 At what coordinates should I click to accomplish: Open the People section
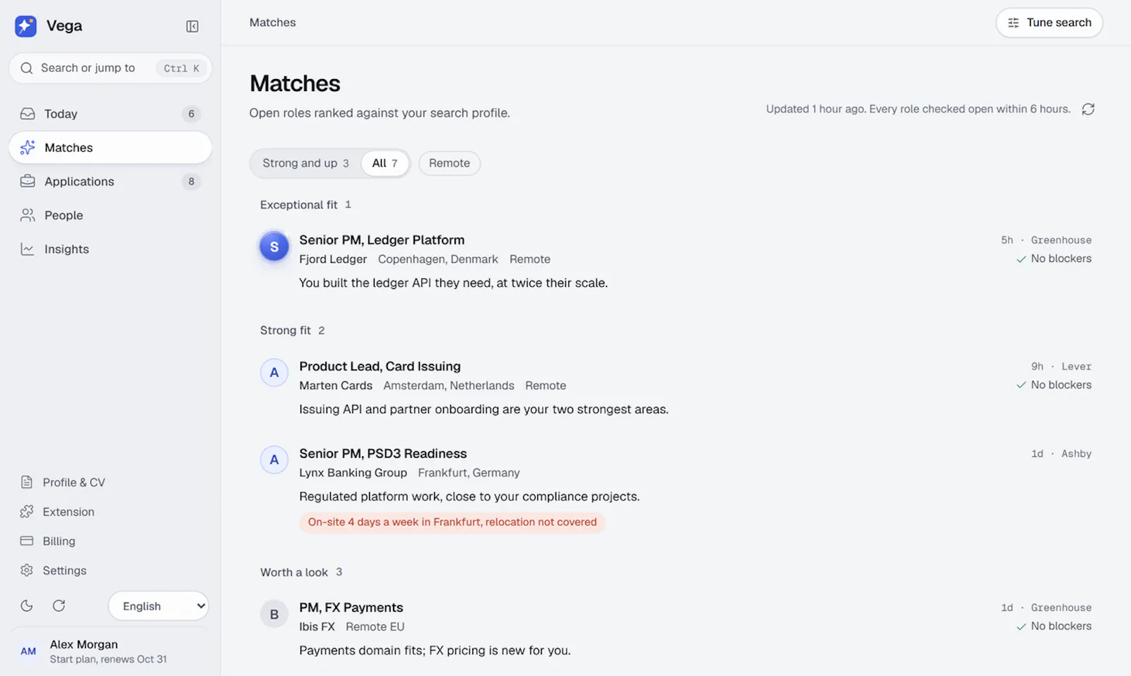110,215
